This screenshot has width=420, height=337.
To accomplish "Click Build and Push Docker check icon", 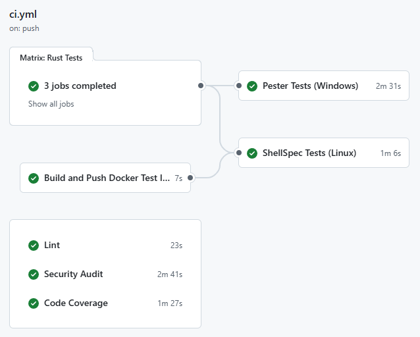I will point(34,178).
